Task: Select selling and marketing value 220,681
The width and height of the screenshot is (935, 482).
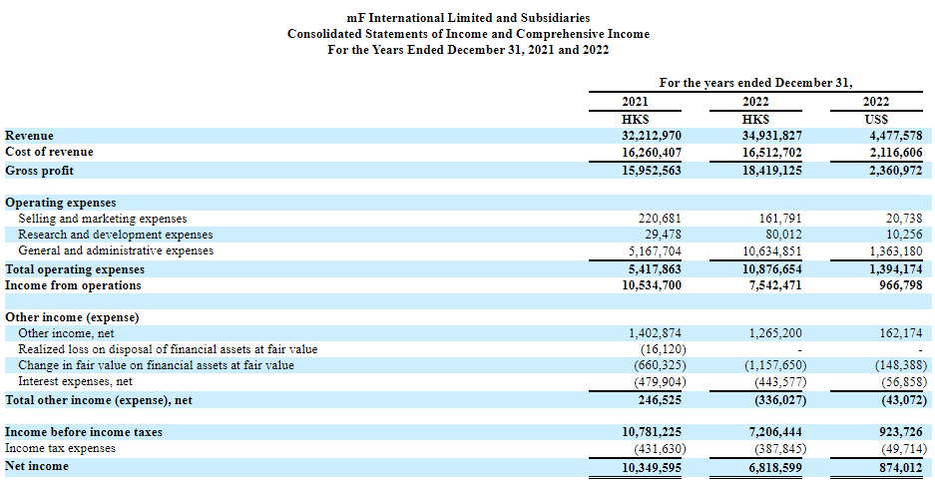Action: (x=661, y=219)
